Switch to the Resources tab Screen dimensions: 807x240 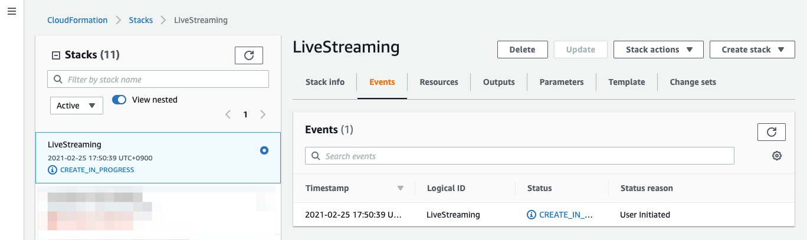[439, 82]
